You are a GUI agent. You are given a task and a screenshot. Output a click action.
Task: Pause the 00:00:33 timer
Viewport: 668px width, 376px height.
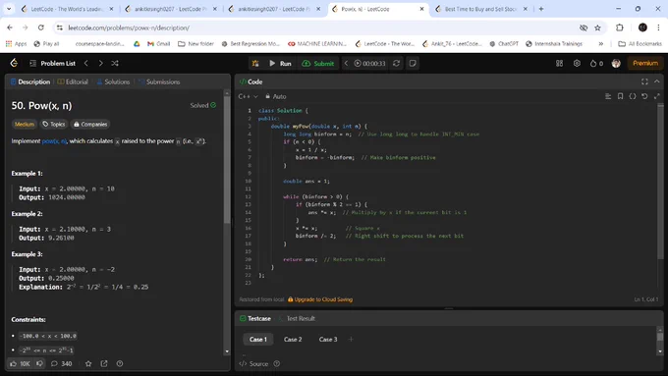tap(369, 63)
